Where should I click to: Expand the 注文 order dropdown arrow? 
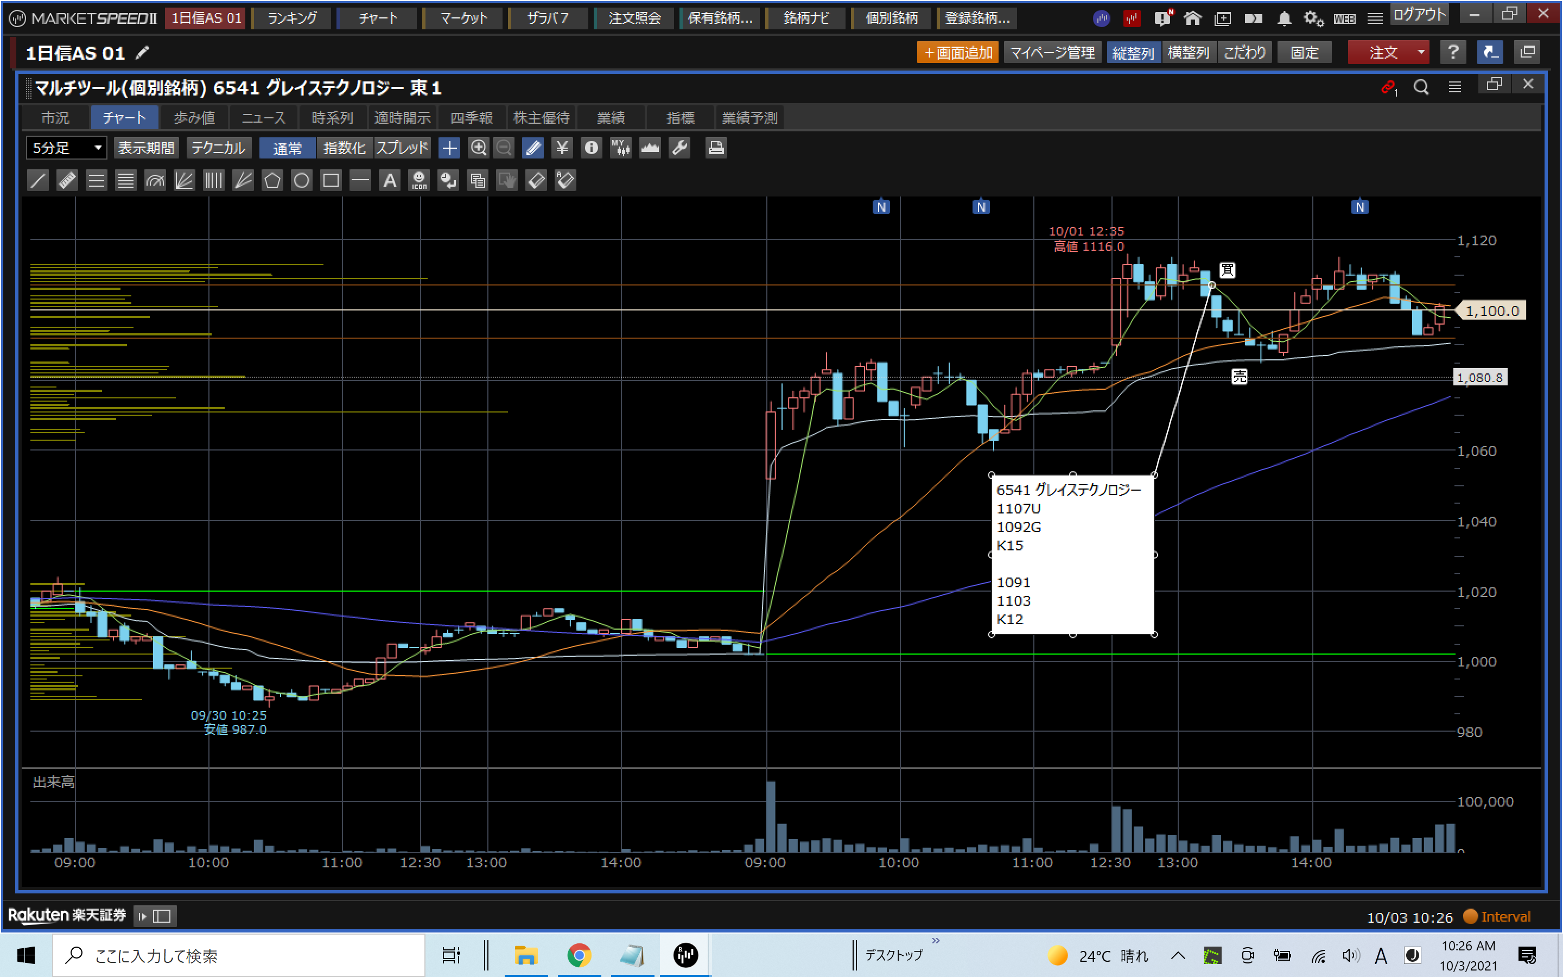point(1420,52)
